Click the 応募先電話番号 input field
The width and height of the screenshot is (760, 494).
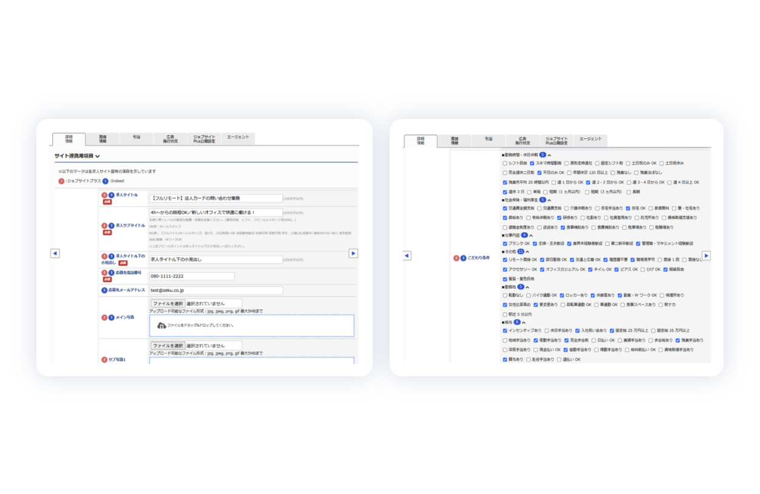pyautogui.click(x=192, y=276)
